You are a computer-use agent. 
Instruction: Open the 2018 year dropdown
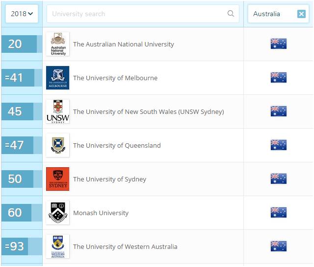[x=22, y=14]
